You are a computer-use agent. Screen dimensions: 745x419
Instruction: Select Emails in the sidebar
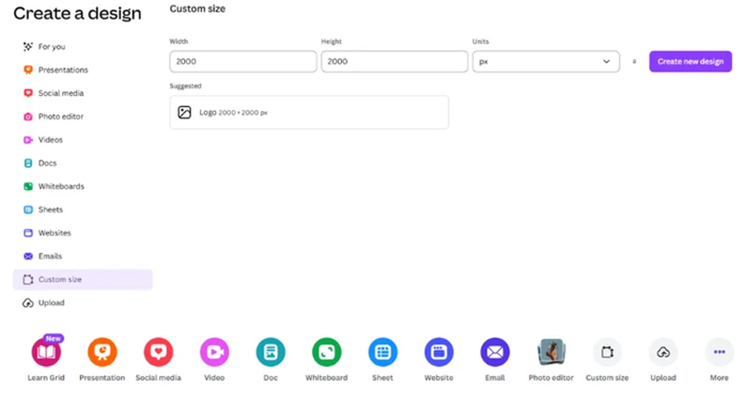click(x=83, y=256)
